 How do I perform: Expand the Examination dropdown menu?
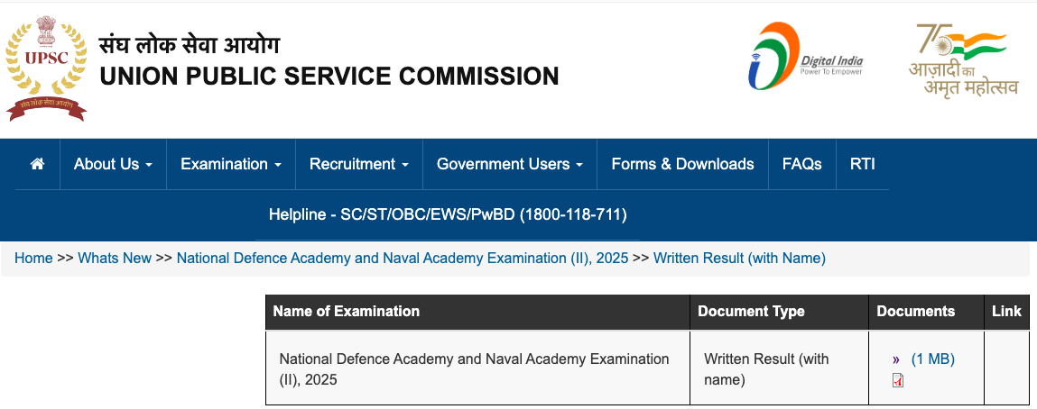(x=231, y=164)
